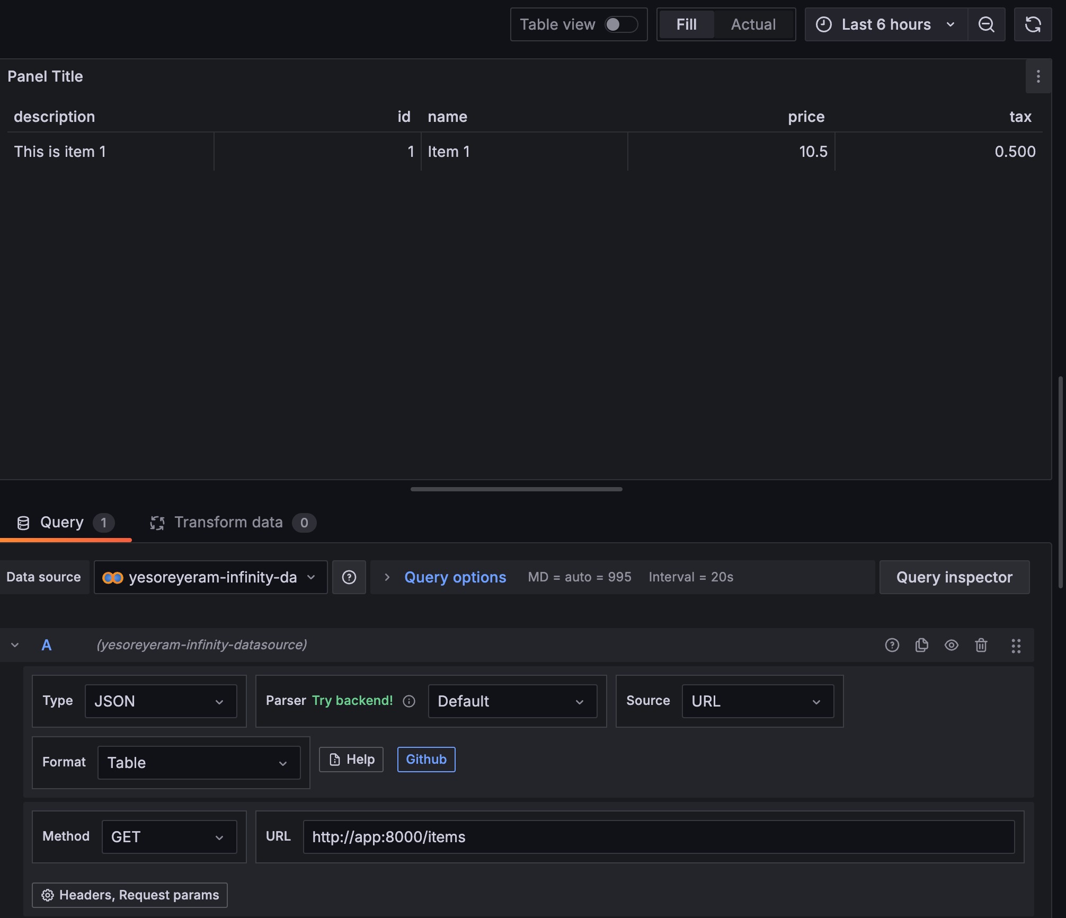Viewport: 1066px width, 918px height.
Task: Click the refresh/reload icon
Action: coord(1033,23)
